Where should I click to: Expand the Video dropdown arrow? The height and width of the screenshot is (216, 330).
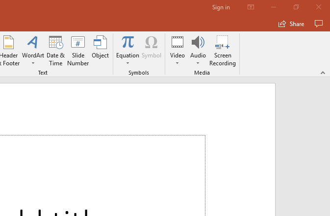point(178,63)
